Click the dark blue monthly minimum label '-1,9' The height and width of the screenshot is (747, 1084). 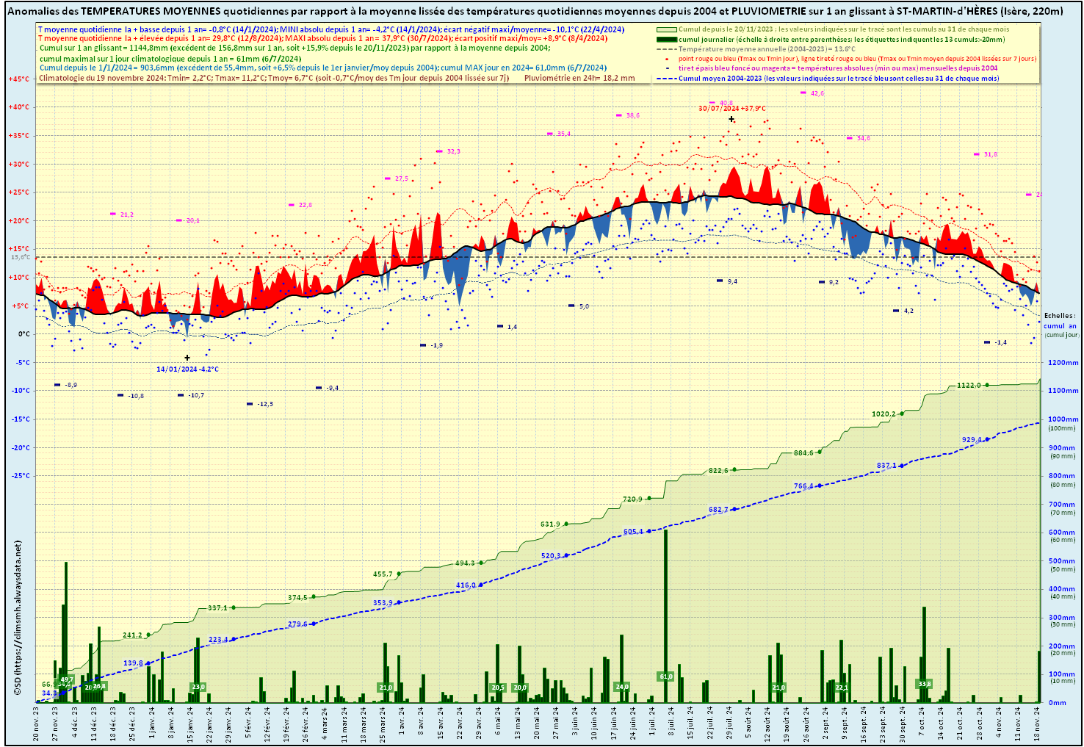436,345
